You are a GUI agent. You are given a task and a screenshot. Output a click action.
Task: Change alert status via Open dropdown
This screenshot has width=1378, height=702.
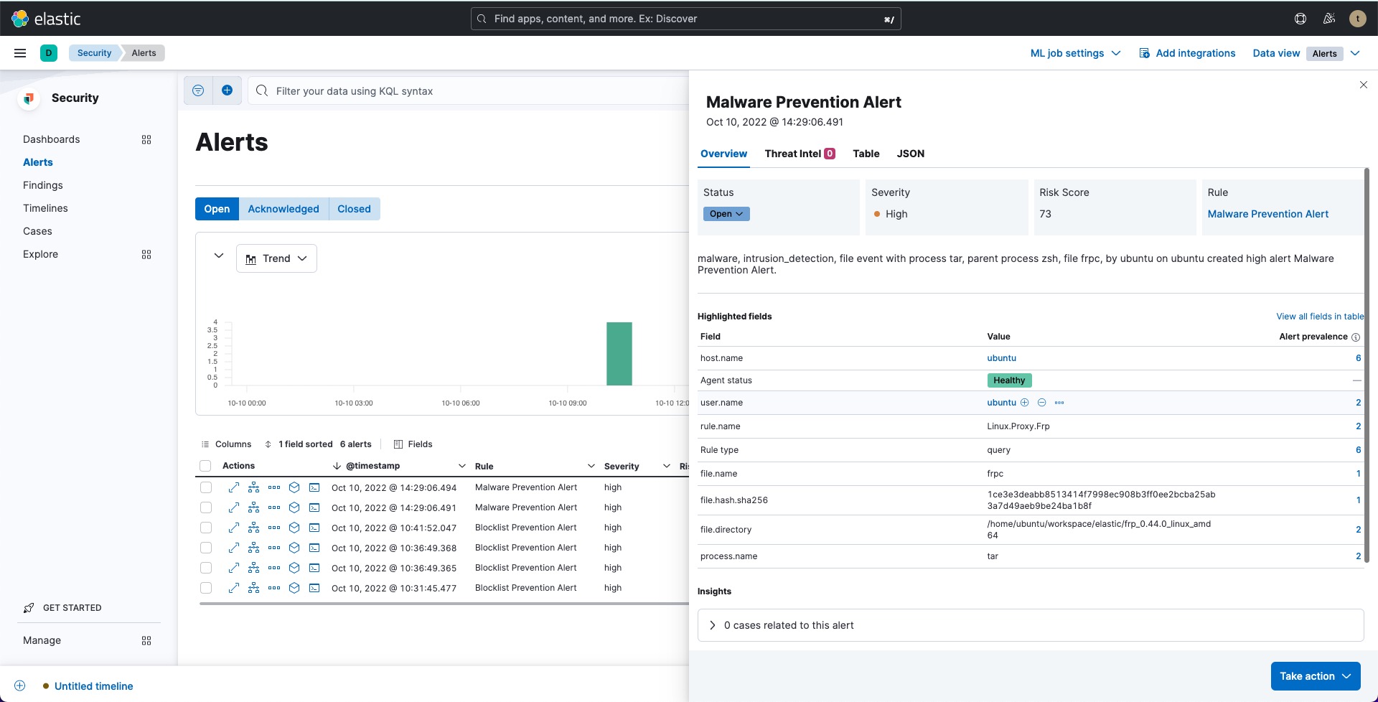click(726, 214)
